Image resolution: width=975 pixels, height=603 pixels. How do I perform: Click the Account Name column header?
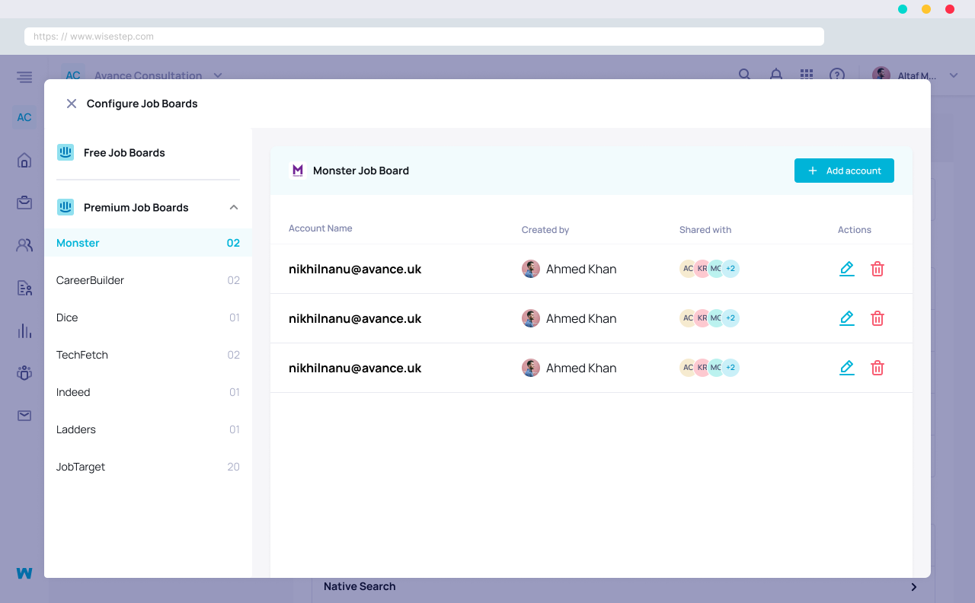click(320, 228)
